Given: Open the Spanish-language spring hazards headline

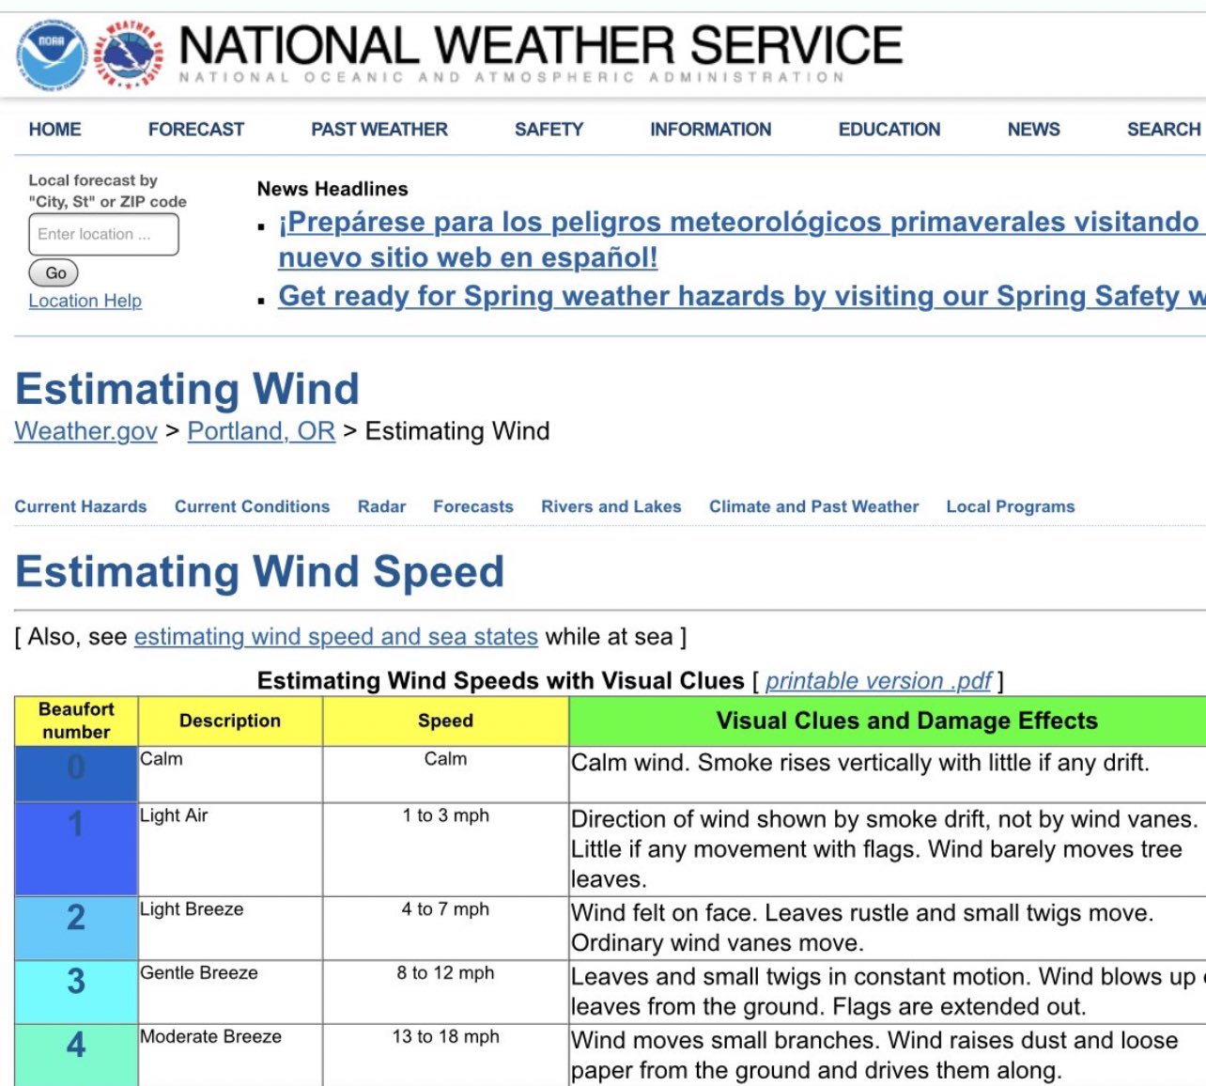Looking at the screenshot, I should click(x=742, y=240).
